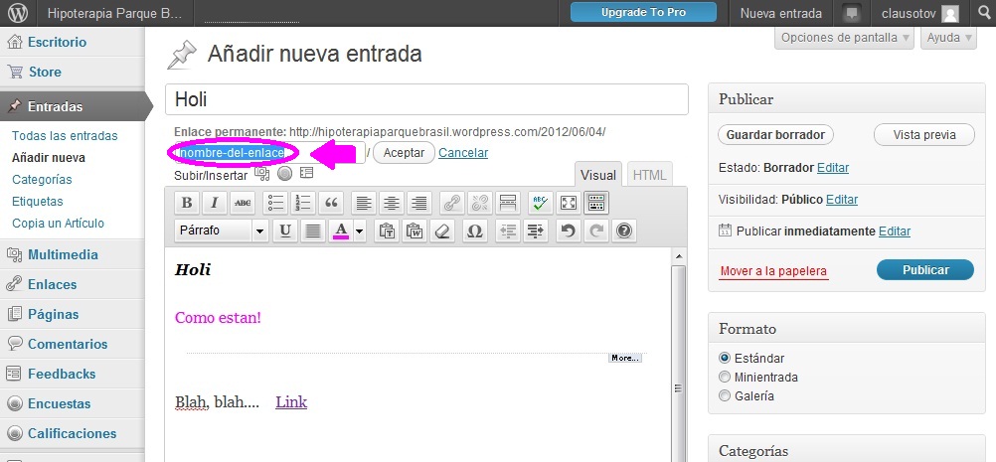Choose the Minientrada format
The height and width of the screenshot is (462, 996).
click(x=725, y=377)
